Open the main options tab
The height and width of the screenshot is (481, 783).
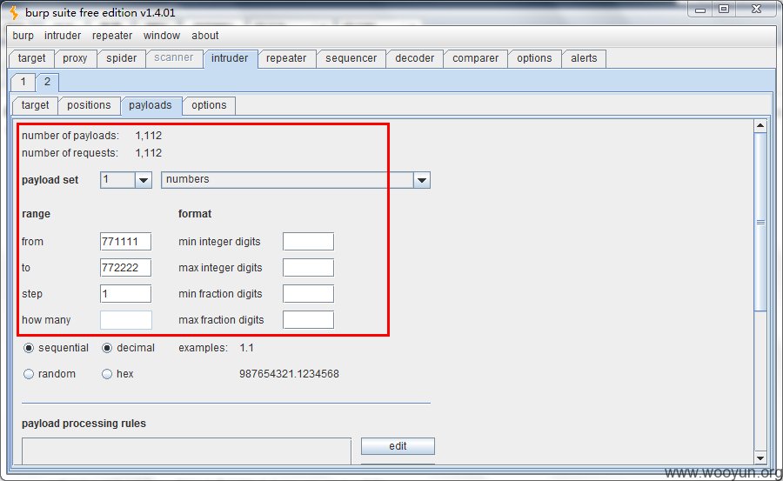(x=534, y=58)
